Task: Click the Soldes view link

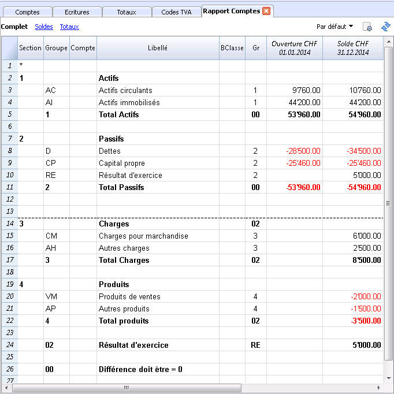Action: [44, 27]
